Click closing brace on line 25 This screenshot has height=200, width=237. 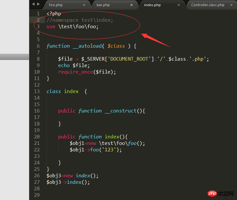click(48, 169)
